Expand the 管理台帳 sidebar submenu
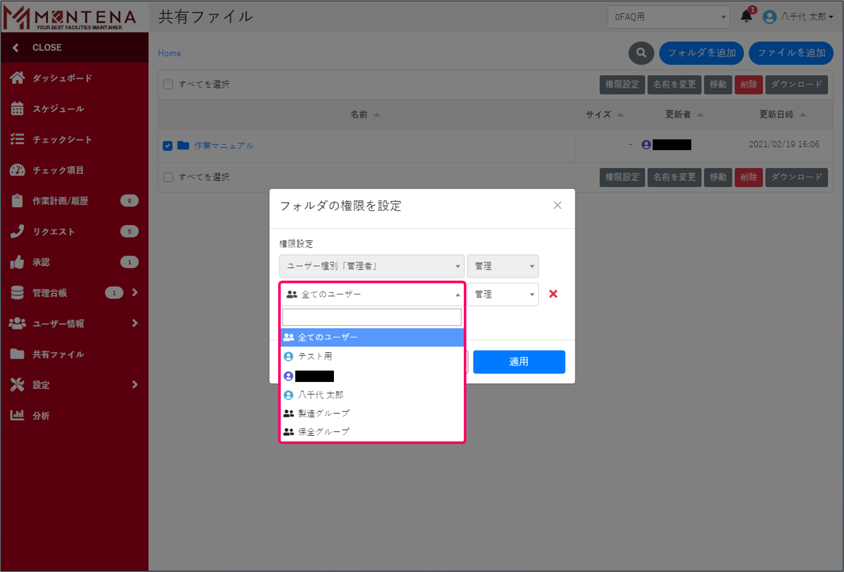Viewport: 844px width, 572px height. tap(134, 293)
